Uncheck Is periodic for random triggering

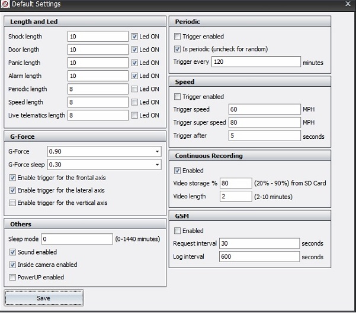177,49
